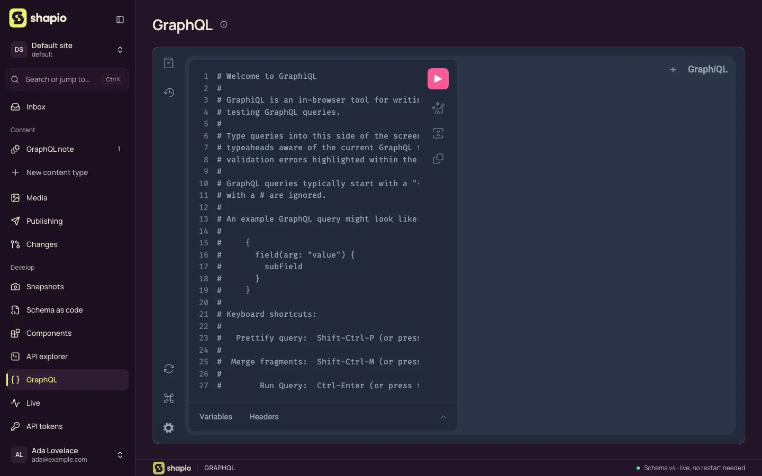
Task: Create a New content type
Action: (68, 172)
